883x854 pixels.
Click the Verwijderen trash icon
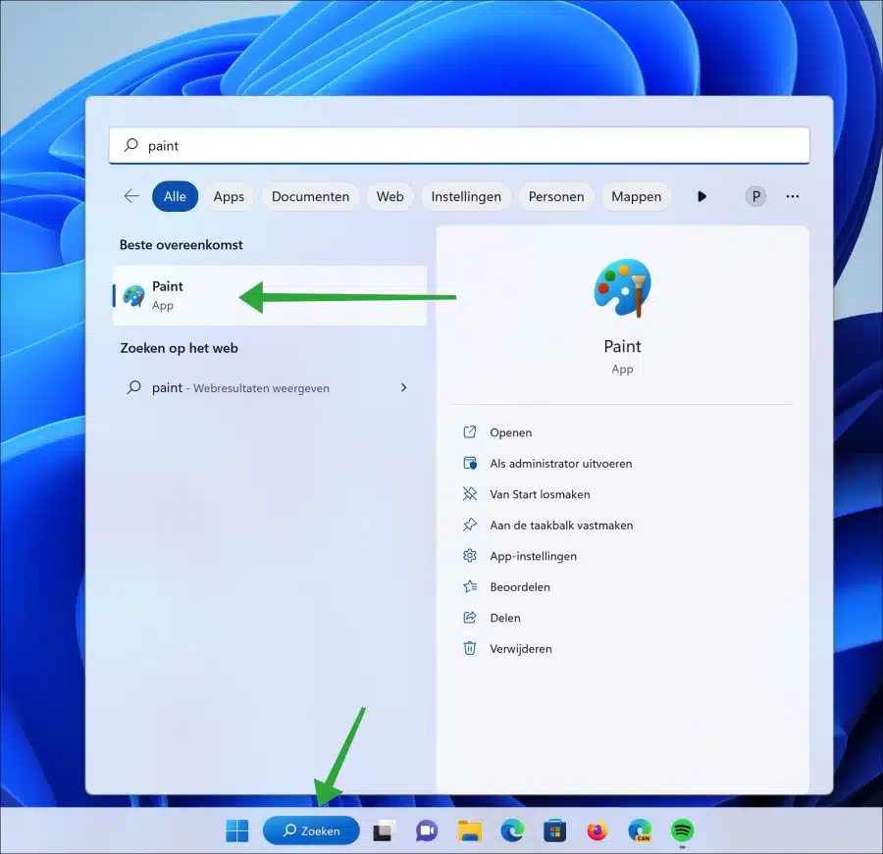470,648
